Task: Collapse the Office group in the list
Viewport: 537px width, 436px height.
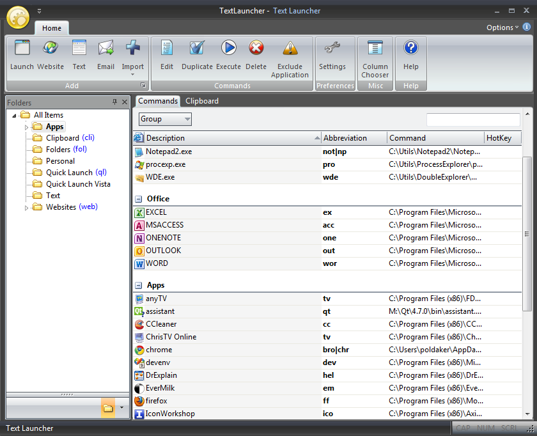Action: 138,199
